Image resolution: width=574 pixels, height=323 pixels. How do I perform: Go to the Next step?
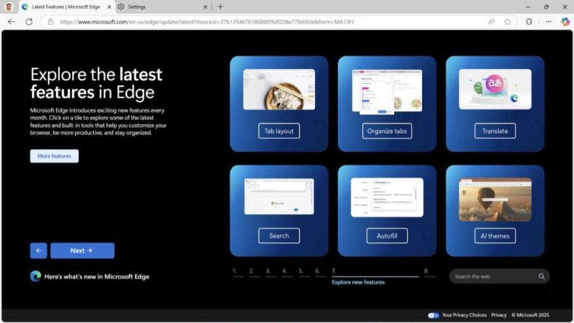tap(82, 250)
